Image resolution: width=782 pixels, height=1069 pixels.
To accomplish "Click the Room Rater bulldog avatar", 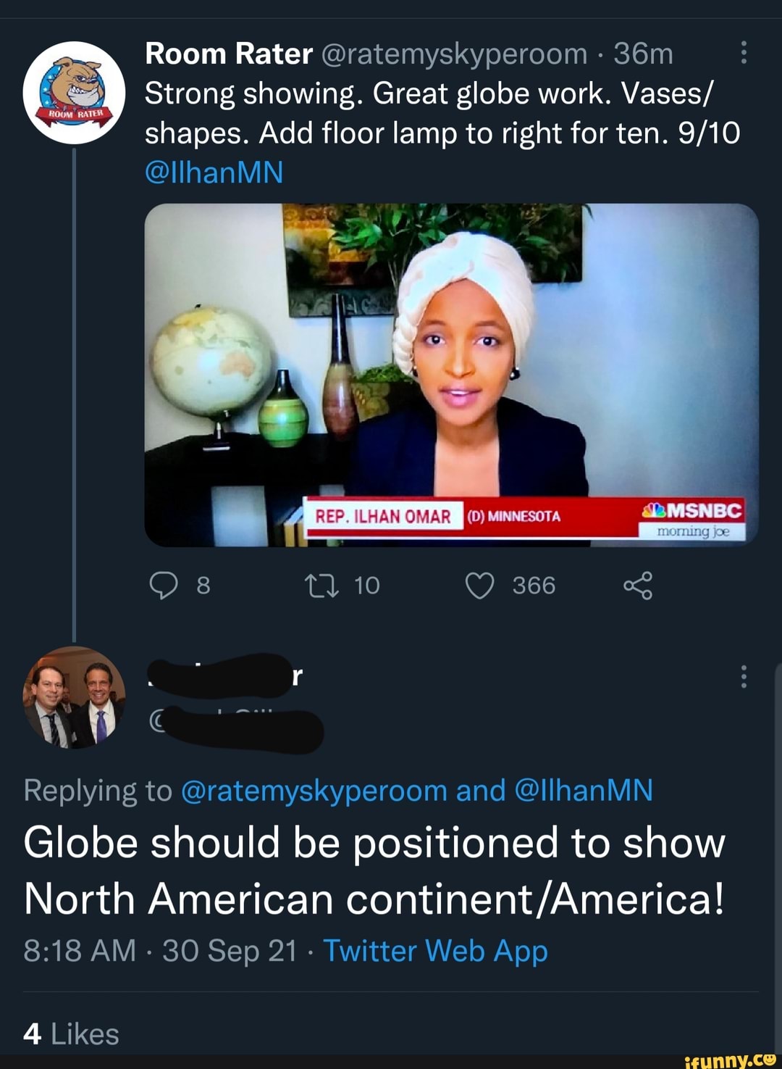I will [x=74, y=93].
